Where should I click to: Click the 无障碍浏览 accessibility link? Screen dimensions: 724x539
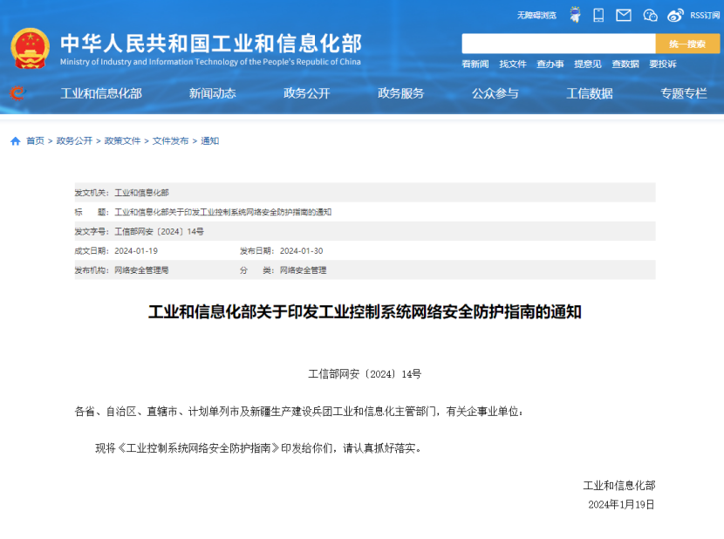tap(536, 15)
